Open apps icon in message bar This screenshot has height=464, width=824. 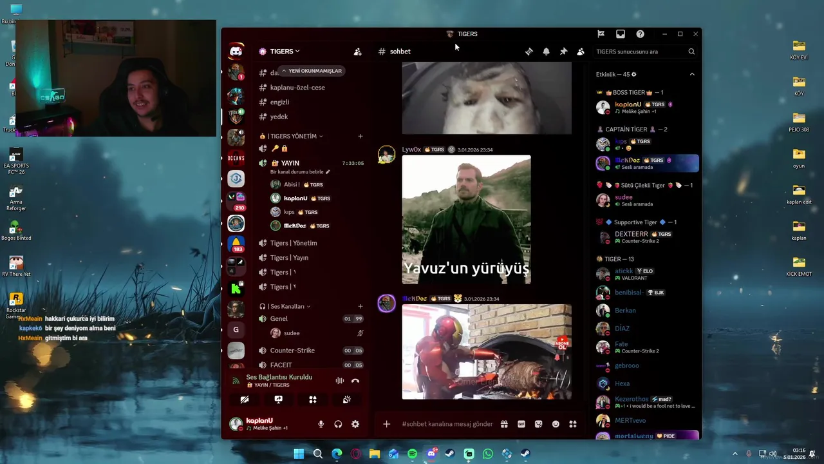[573, 424]
